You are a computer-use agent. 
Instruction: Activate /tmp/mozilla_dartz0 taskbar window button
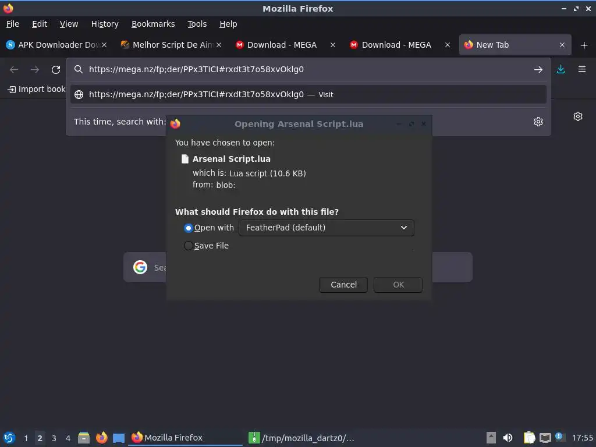pos(302,438)
